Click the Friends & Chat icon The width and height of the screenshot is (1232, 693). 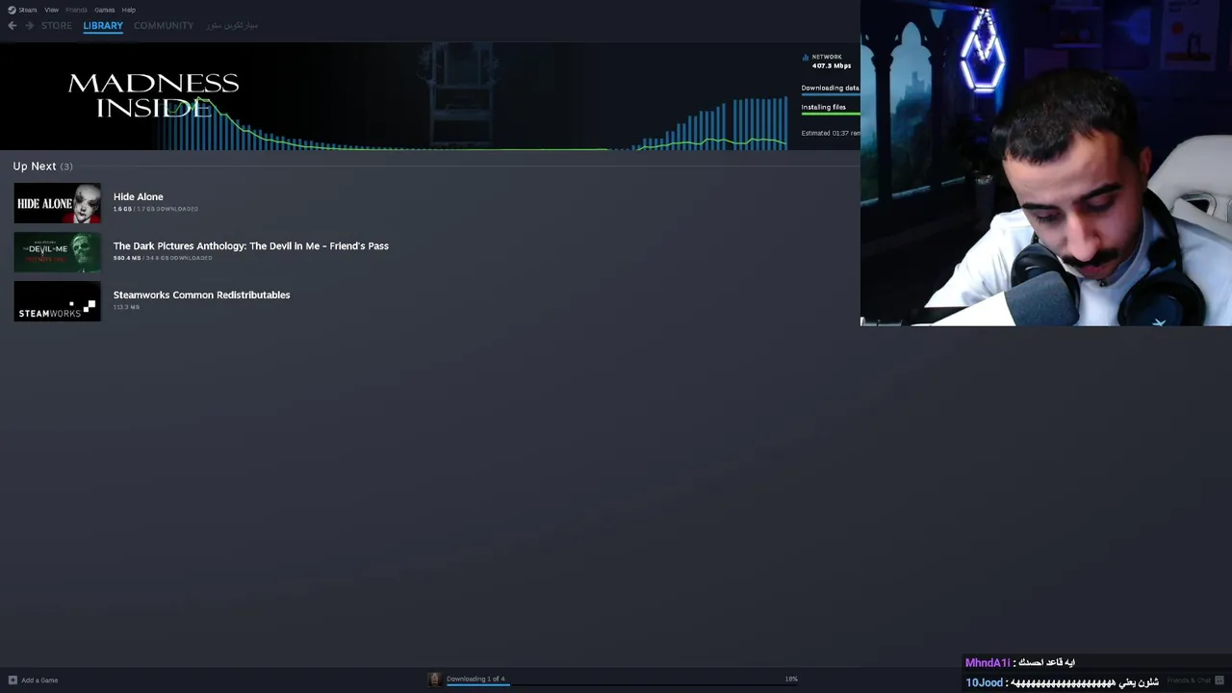[1220, 680]
